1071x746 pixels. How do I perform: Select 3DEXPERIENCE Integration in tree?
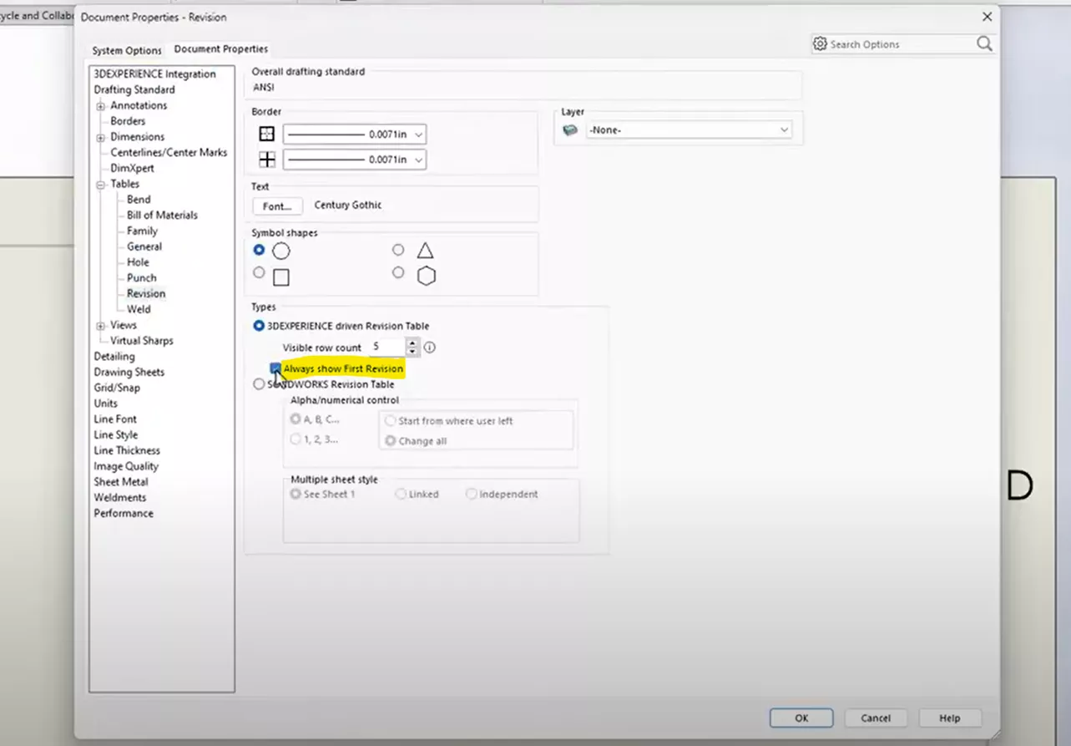click(154, 74)
